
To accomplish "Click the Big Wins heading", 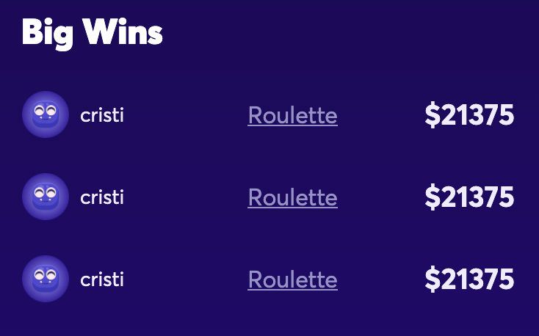I will tap(93, 33).
